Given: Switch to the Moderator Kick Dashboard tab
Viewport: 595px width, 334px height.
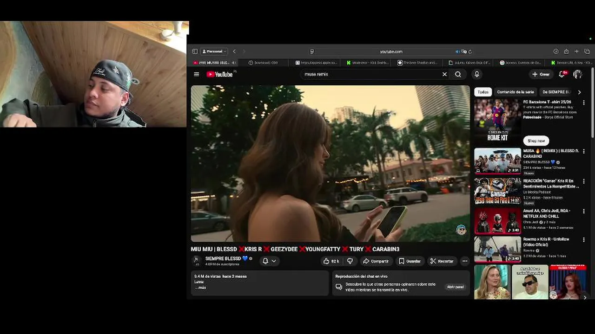Looking at the screenshot, I should (366, 63).
